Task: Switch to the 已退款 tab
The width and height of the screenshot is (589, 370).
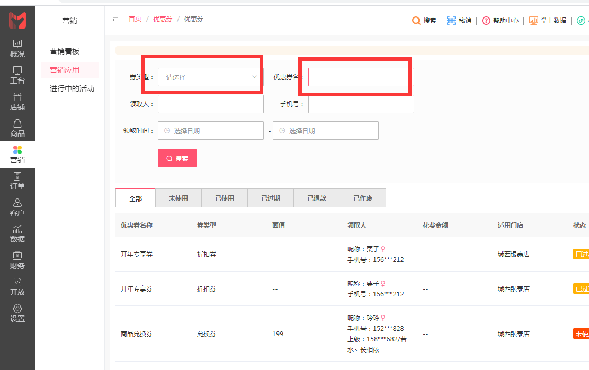Action: click(x=317, y=198)
